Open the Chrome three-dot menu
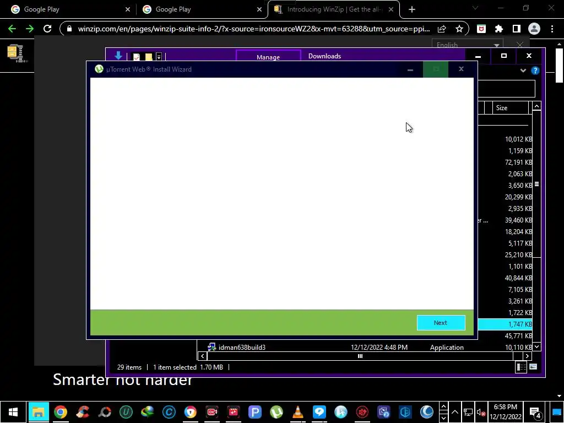This screenshot has width=564, height=423. click(552, 29)
